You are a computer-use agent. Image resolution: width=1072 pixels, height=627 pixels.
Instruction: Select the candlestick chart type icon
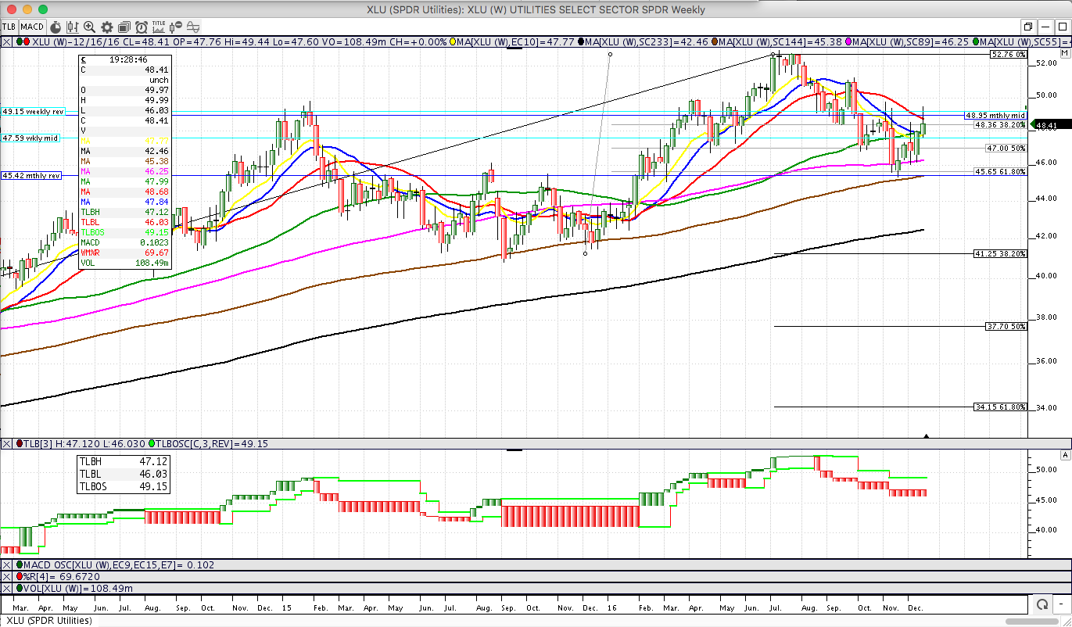point(72,27)
